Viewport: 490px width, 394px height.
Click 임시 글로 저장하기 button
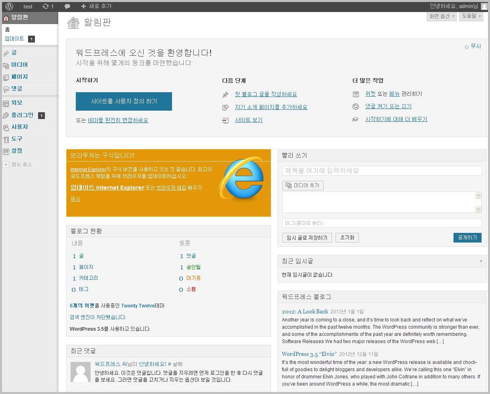pos(307,238)
